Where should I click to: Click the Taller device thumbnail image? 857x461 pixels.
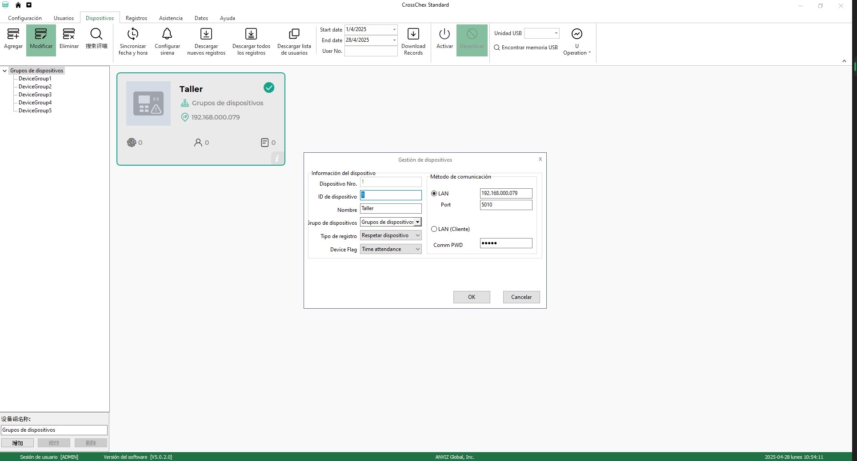[x=148, y=103]
